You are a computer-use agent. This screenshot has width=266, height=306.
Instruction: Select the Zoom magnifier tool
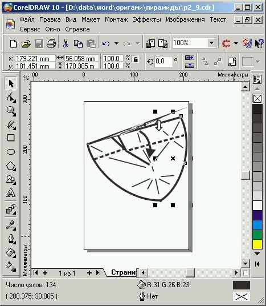tap(11, 111)
